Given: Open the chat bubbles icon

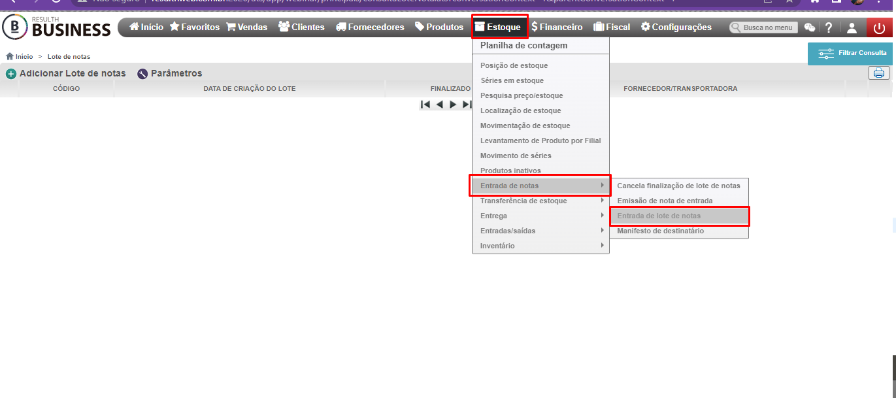Looking at the screenshot, I should [x=810, y=27].
